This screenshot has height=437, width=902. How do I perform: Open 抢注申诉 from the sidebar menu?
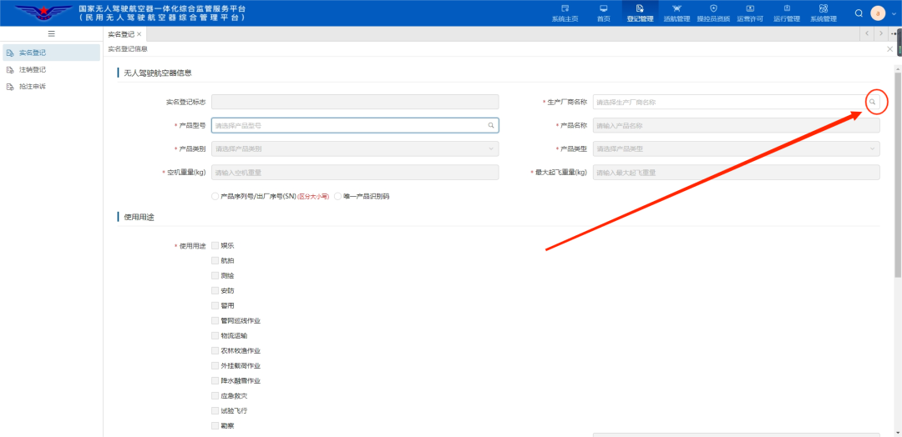tap(33, 87)
